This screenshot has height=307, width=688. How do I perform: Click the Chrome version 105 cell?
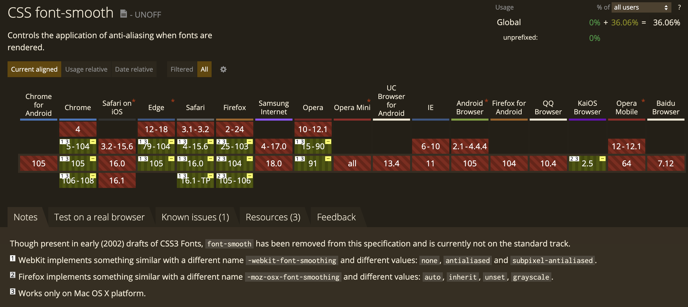pos(78,163)
